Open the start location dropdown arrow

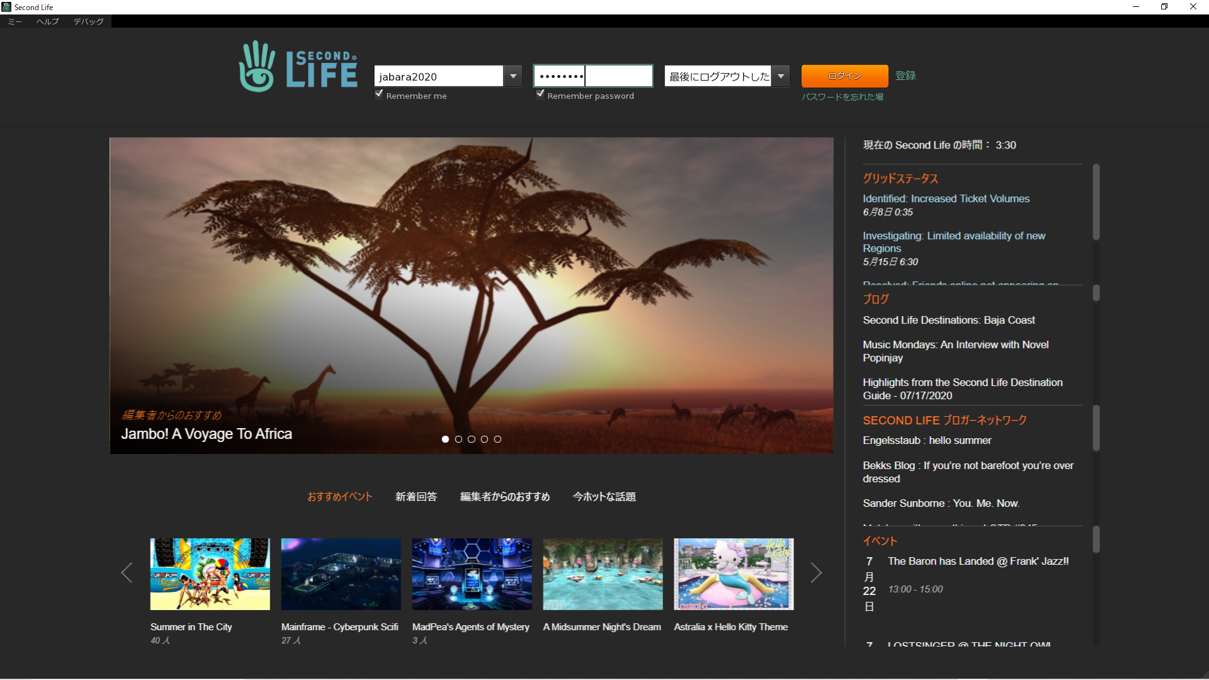click(781, 76)
